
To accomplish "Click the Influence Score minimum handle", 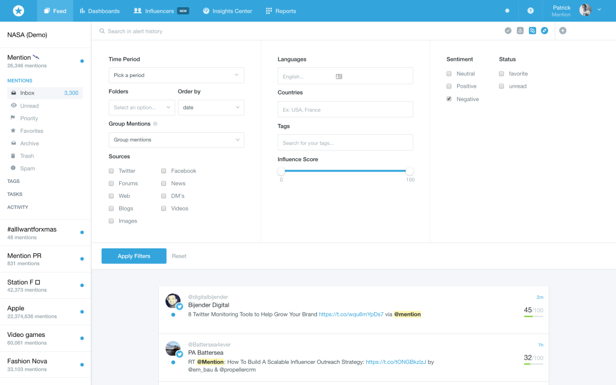I will (282, 171).
